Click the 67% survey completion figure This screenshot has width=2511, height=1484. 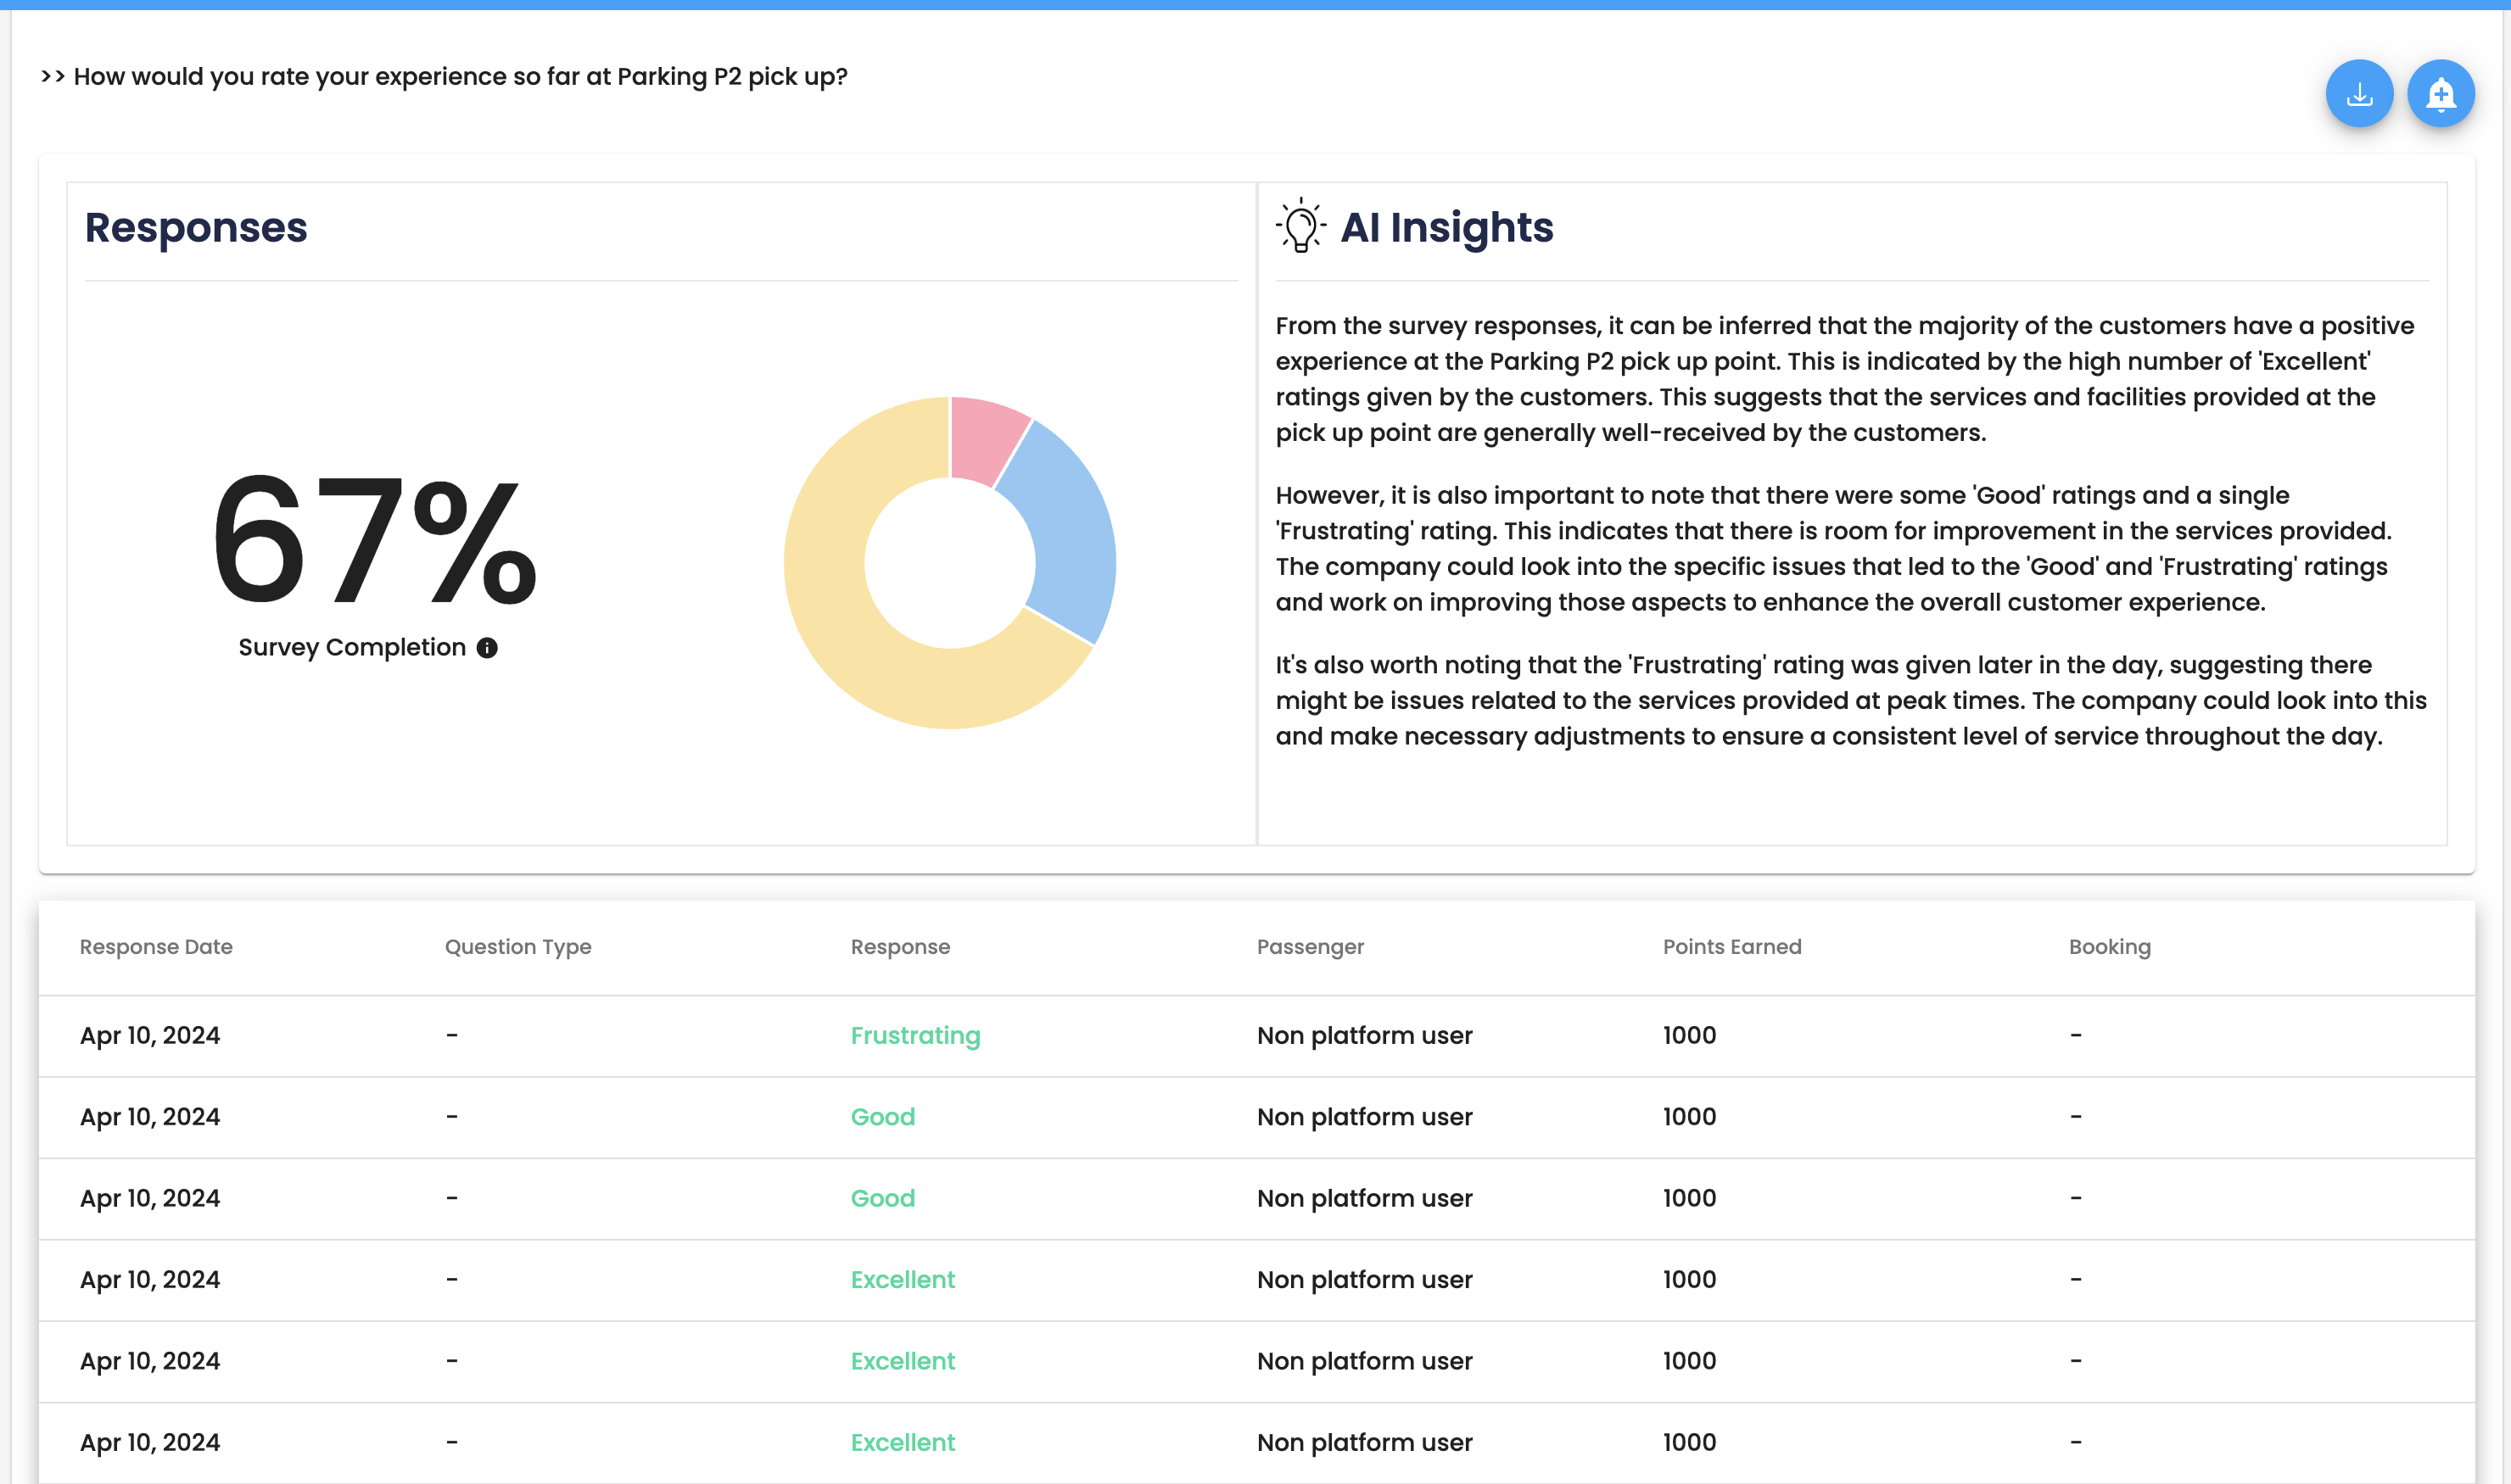[374, 541]
